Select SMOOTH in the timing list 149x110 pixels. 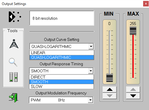point(62,82)
